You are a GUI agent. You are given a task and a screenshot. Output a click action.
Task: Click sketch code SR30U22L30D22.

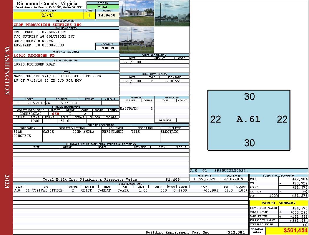pos(231,170)
